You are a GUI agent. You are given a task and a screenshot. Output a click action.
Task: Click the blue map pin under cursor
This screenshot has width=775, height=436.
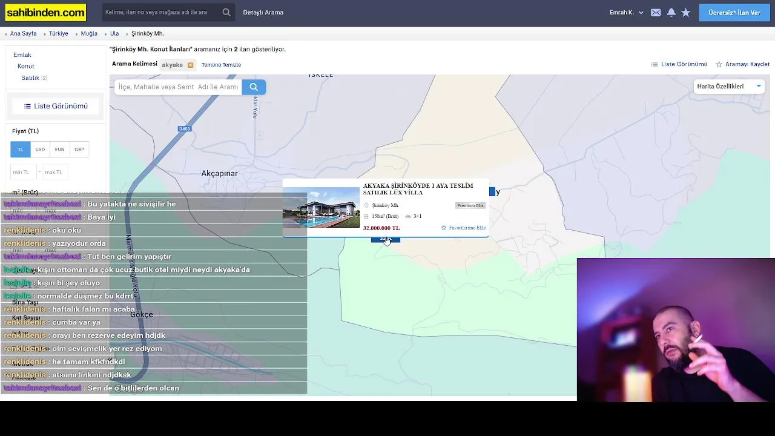click(x=385, y=240)
